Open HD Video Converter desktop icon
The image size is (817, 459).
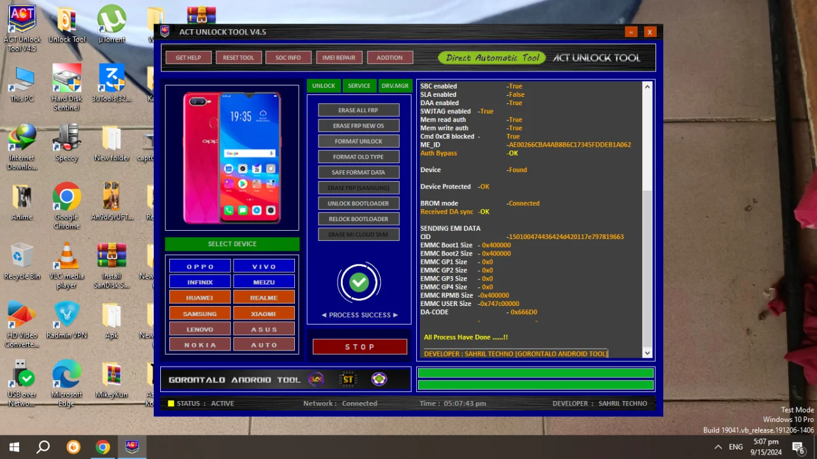[x=22, y=325]
